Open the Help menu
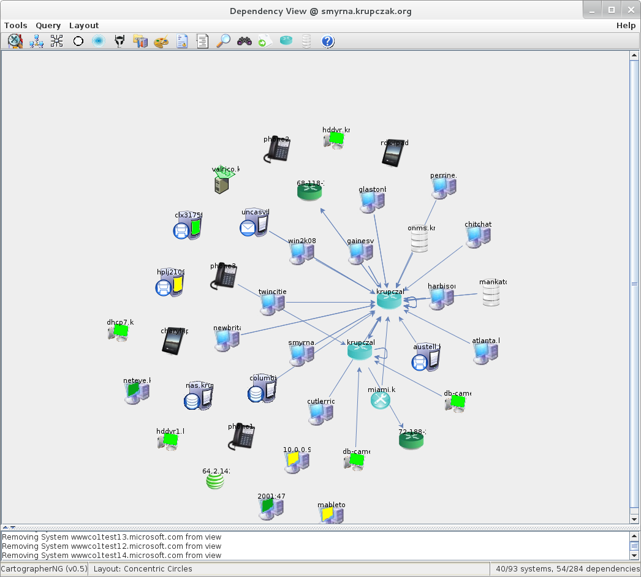641x577 pixels. [x=626, y=25]
